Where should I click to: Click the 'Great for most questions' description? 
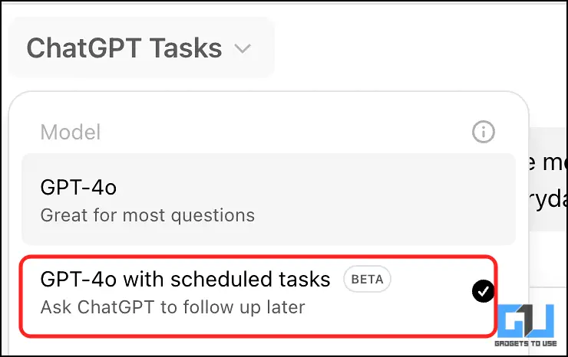coord(147,215)
